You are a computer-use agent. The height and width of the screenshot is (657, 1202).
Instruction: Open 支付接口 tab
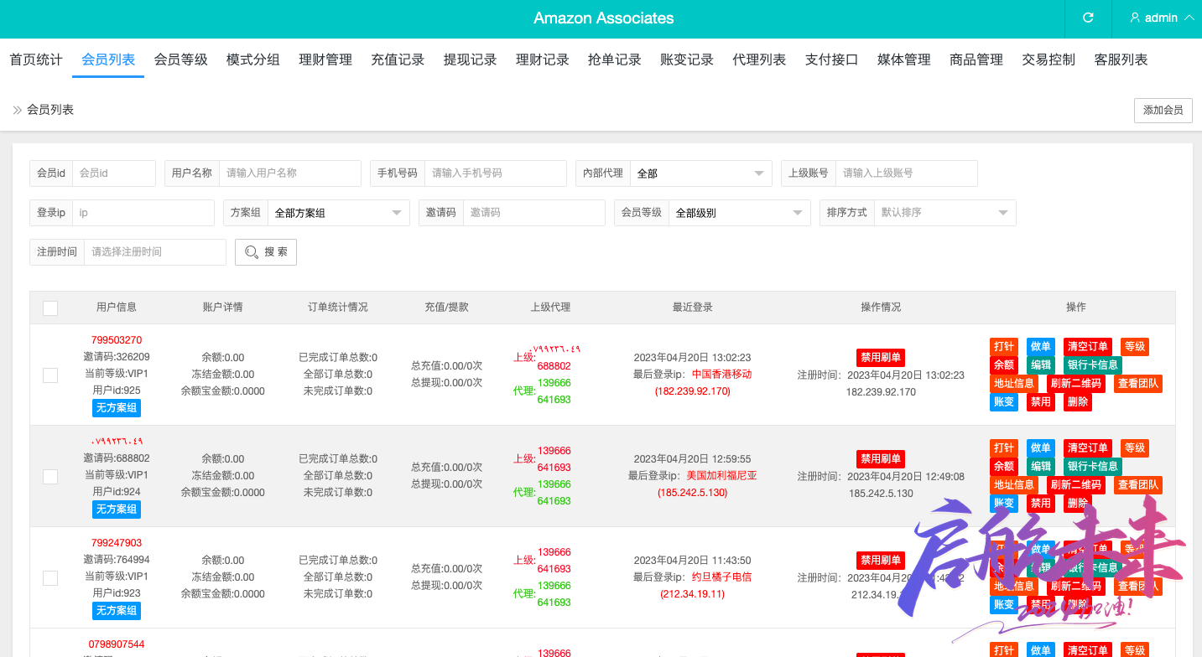831,59
